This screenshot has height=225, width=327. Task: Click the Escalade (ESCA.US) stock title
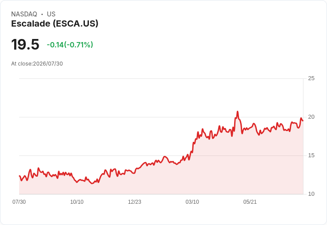[55, 24]
